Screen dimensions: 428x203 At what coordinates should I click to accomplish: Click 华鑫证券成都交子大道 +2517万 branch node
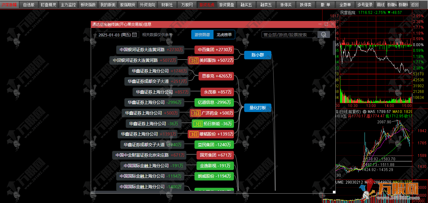point(156,81)
